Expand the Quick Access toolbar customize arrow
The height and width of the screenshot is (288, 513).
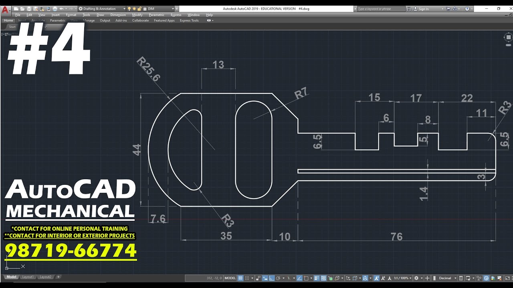click(177, 8)
